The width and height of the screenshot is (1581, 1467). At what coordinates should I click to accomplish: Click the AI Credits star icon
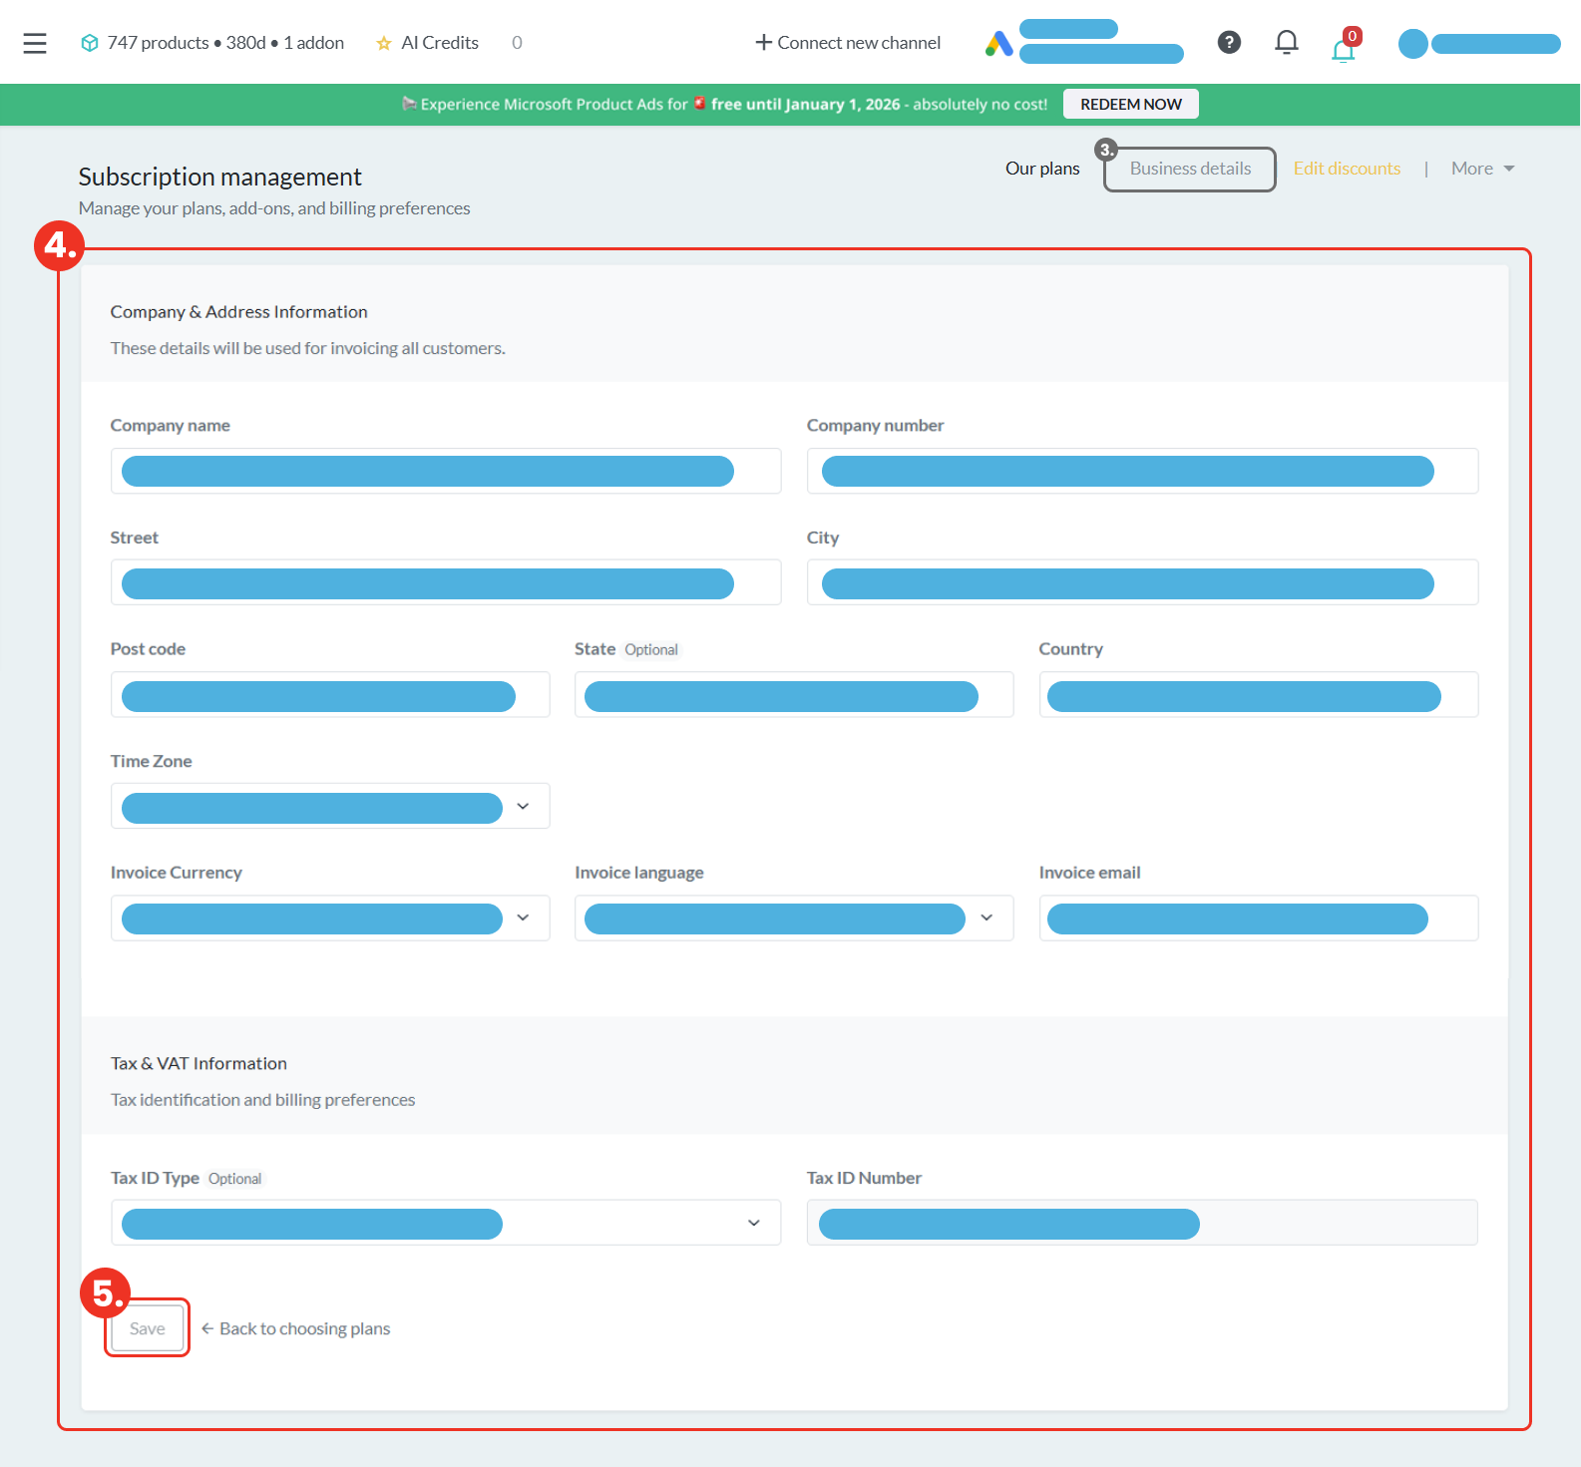tap(384, 43)
